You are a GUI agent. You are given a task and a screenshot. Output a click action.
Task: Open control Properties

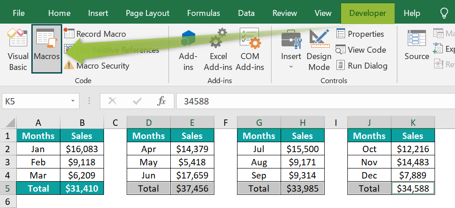click(x=360, y=34)
